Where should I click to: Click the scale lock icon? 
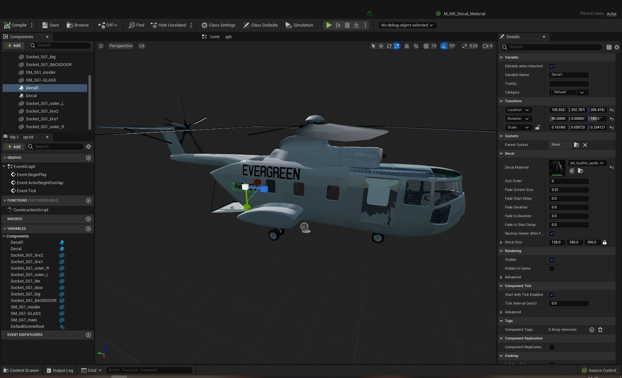point(537,128)
